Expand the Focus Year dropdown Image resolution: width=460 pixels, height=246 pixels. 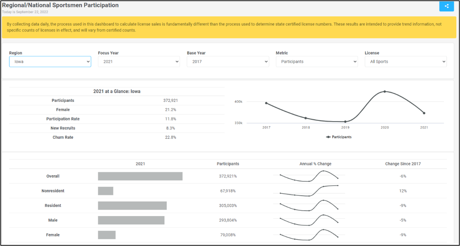pos(139,62)
